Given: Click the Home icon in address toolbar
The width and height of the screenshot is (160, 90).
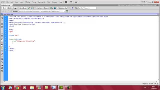Looking at the screenshot, I should (11, 11).
